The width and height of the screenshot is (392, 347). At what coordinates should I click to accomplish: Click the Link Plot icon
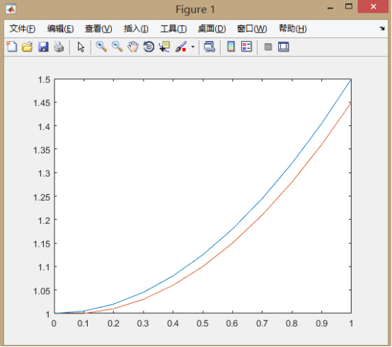point(209,47)
